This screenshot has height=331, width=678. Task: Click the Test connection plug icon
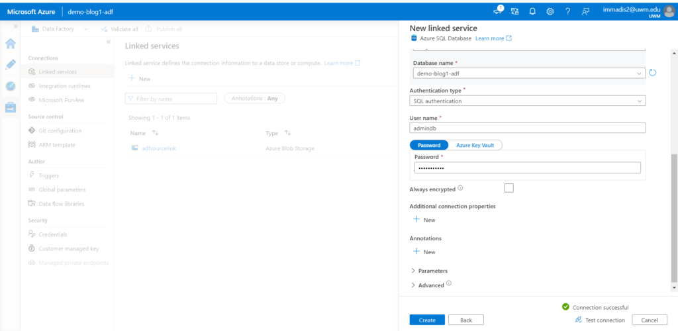point(579,320)
